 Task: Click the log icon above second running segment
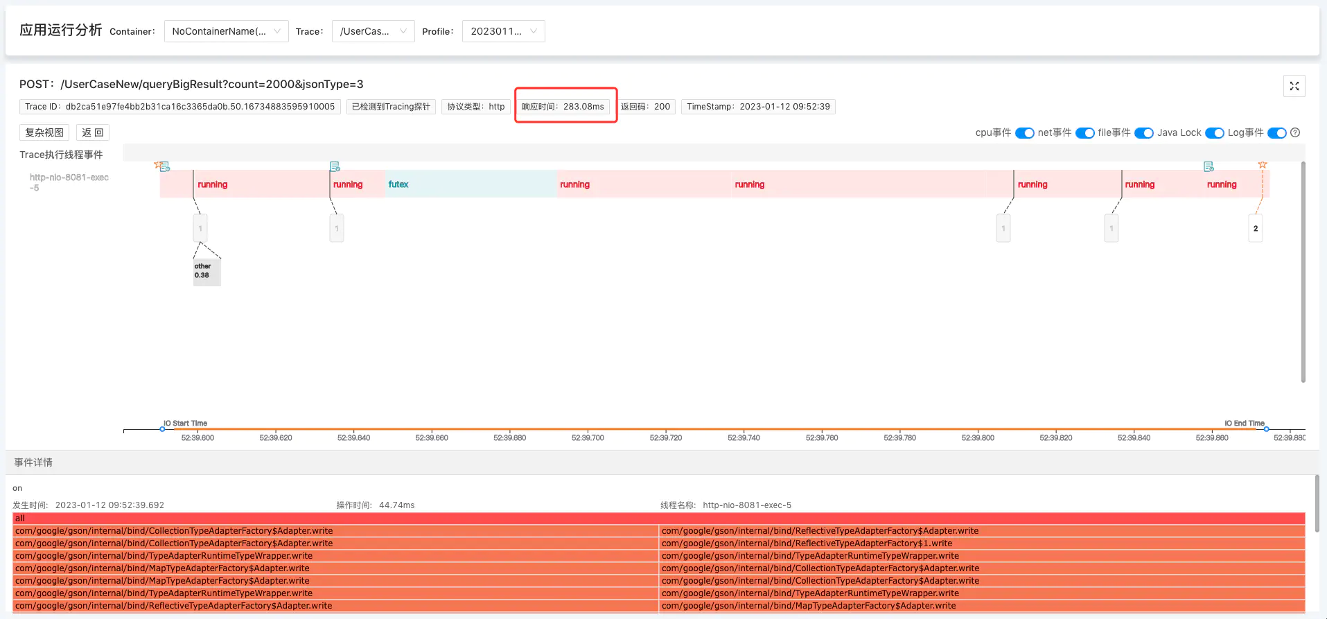[335, 166]
